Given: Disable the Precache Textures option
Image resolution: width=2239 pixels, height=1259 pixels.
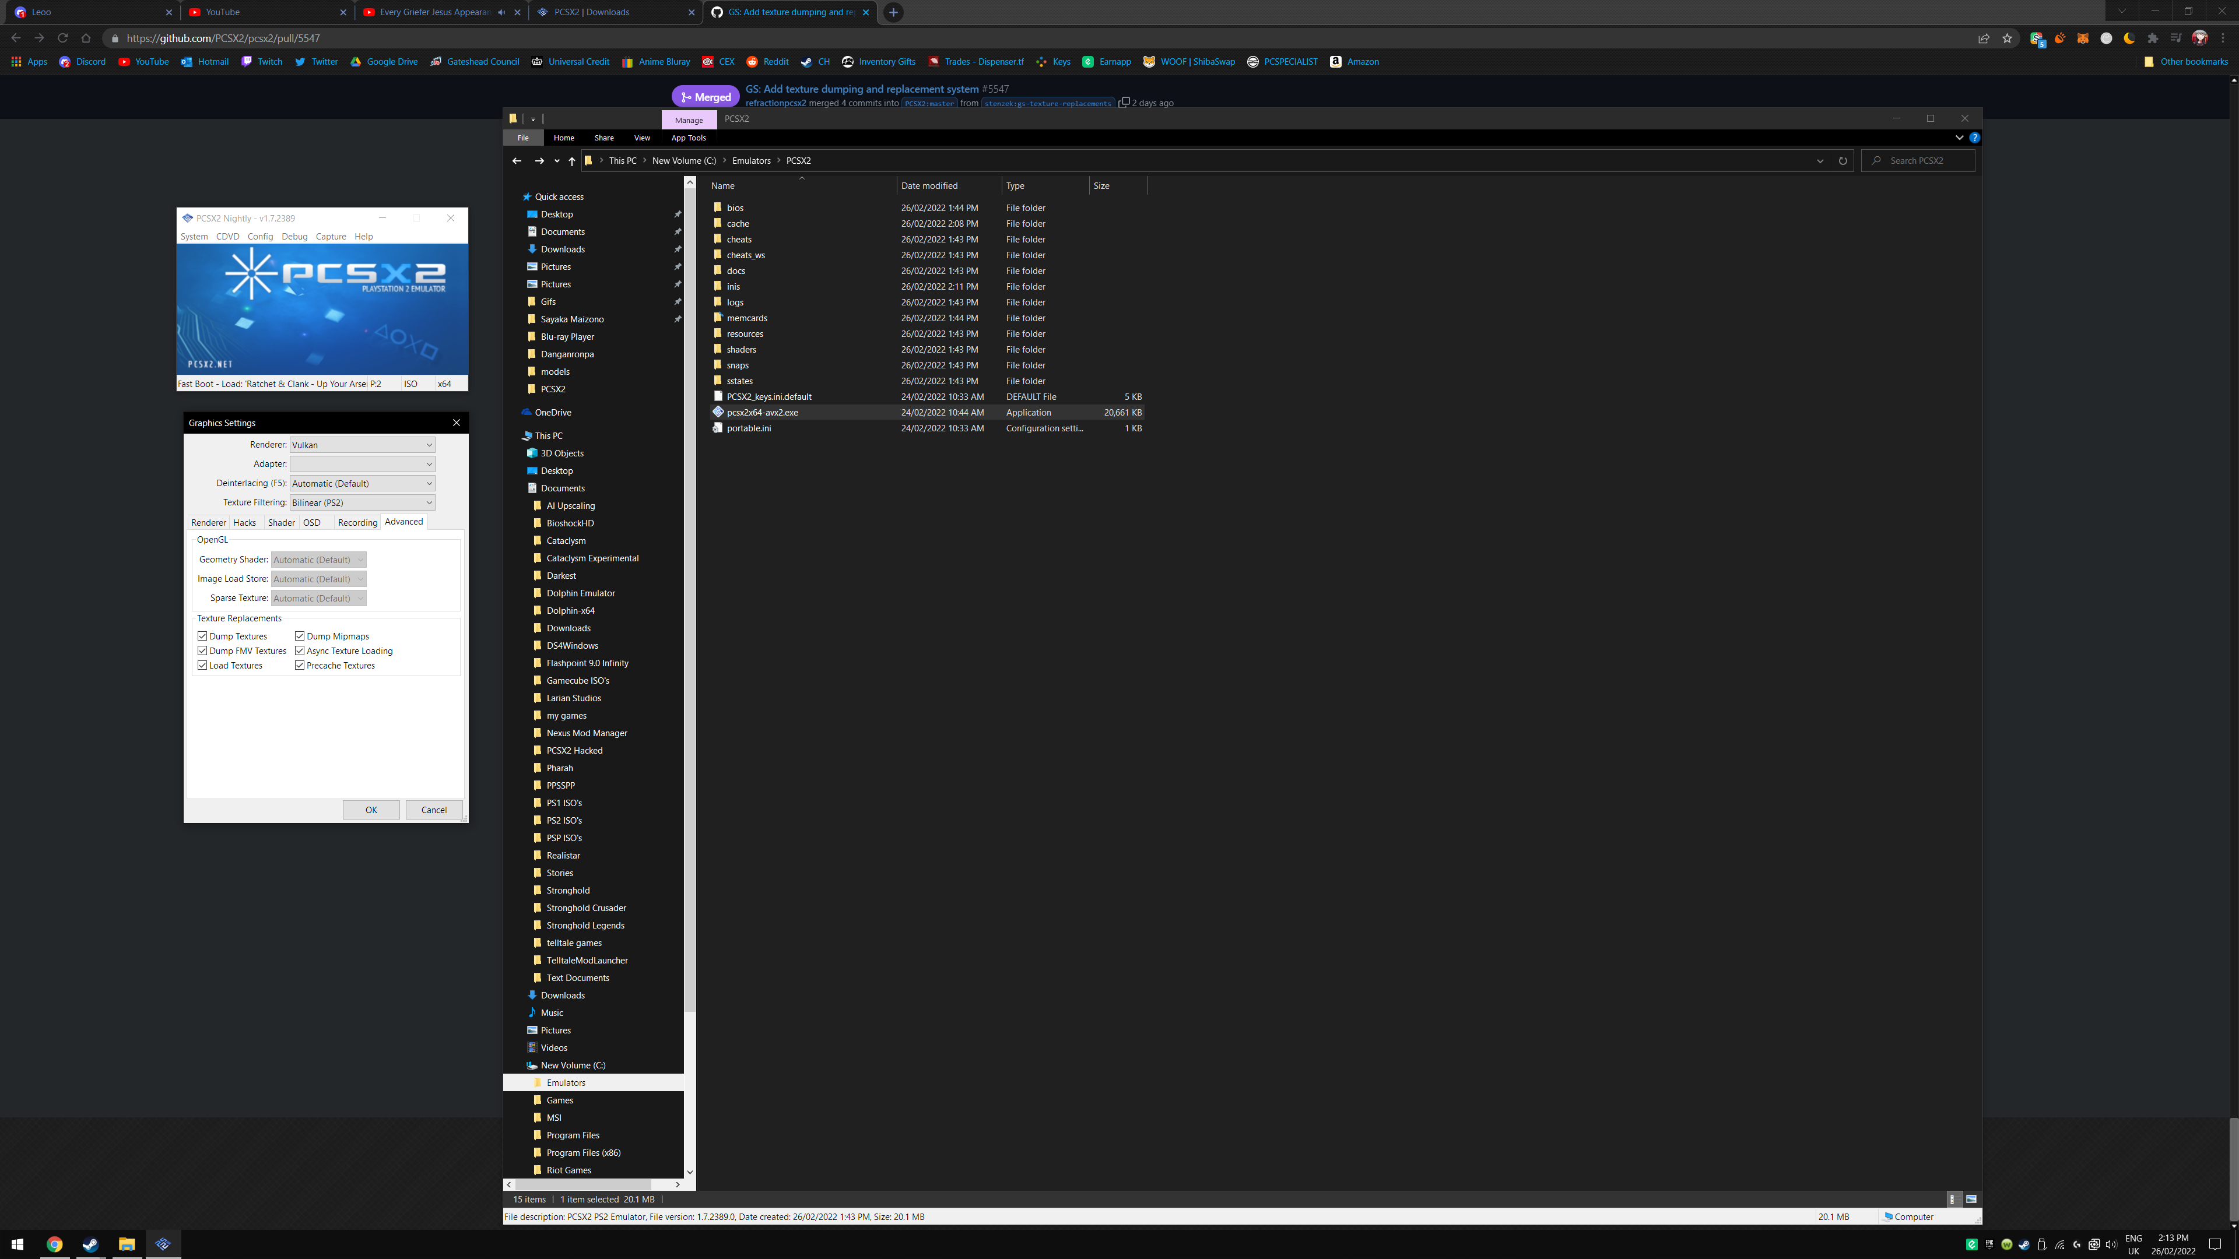Looking at the screenshot, I should pyautogui.click(x=300, y=666).
